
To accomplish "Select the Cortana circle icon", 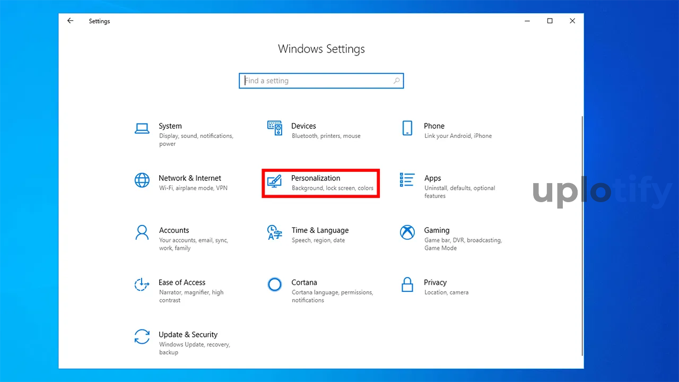I will coord(274,284).
